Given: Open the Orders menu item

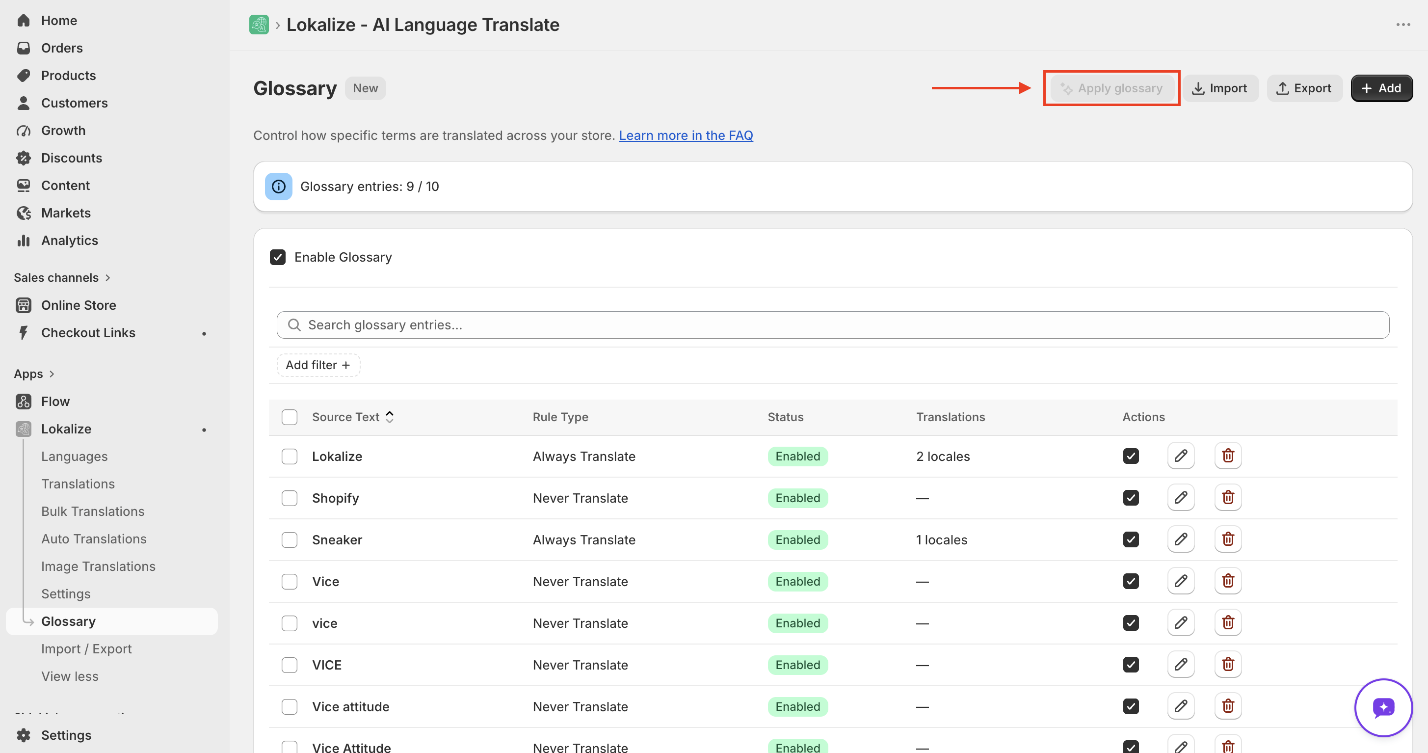Looking at the screenshot, I should pyautogui.click(x=61, y=48).
